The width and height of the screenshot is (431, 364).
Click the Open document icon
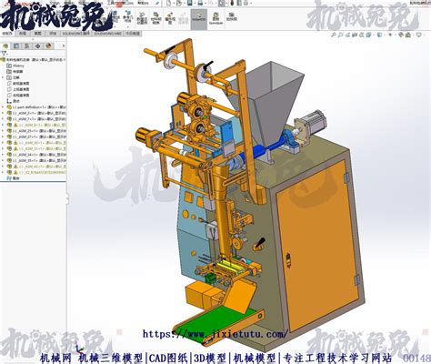(x=179, y=3)
